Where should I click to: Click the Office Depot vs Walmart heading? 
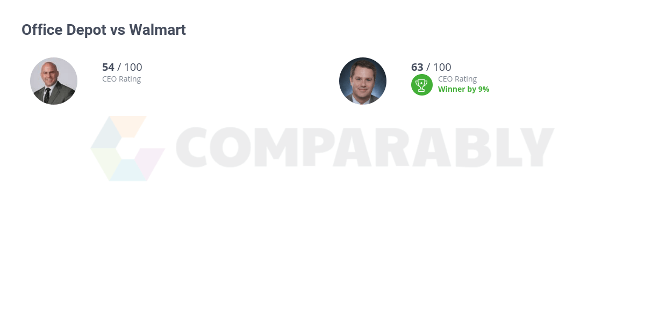[104, 30]
